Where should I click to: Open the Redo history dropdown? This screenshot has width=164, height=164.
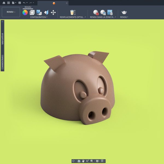tap(33, 3)
